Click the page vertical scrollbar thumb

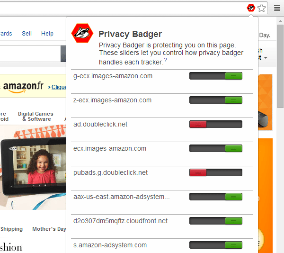tap(280, 66)
